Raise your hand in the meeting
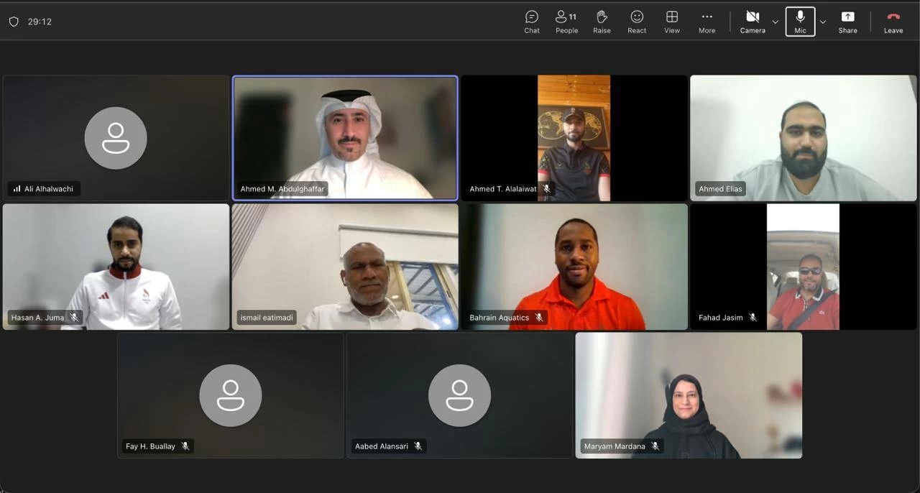This screenshot has width=920, height=493. click(602, 22)
